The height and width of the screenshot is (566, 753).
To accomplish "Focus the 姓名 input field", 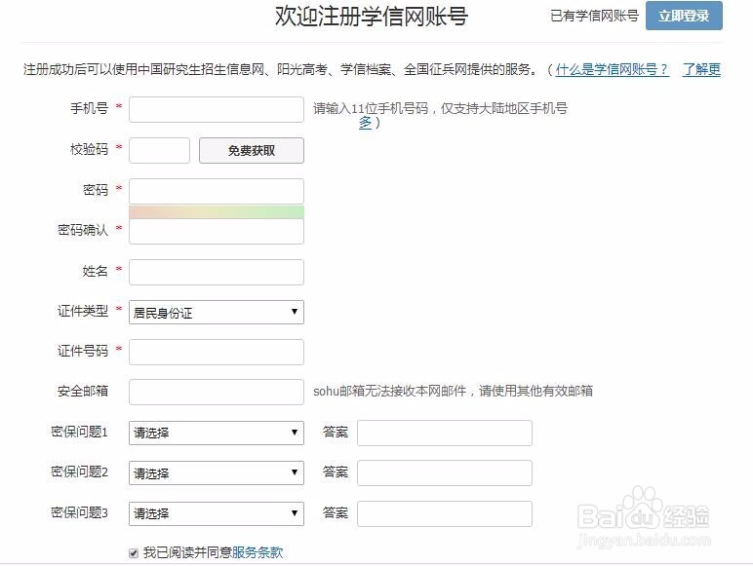I will (217, 272).
